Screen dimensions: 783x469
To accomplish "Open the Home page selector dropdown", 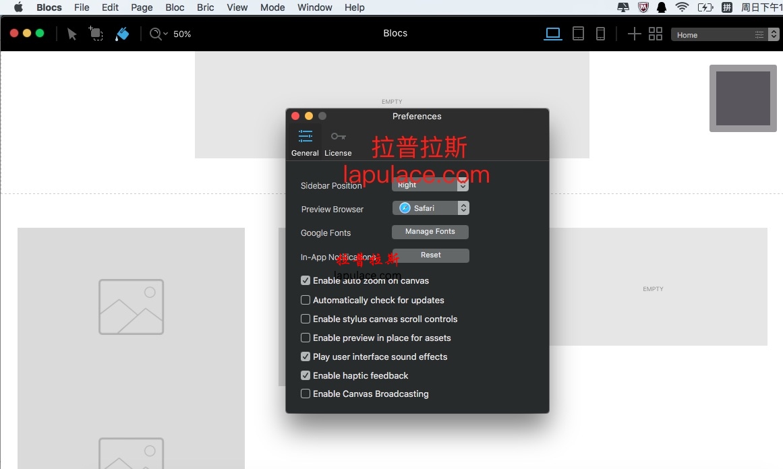I will pyautogui.click(x=724, y=34).
